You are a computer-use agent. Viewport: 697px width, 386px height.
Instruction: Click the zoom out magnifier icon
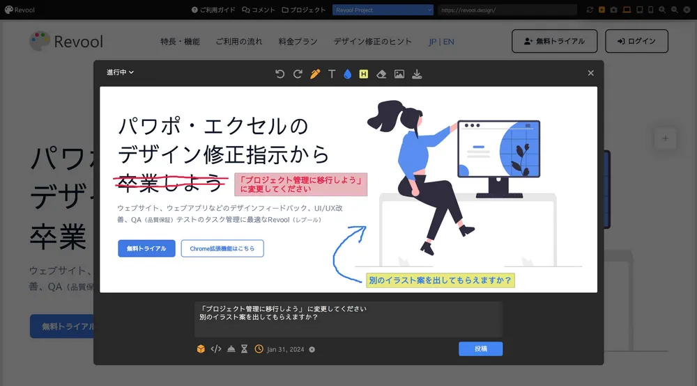[674, 10]
